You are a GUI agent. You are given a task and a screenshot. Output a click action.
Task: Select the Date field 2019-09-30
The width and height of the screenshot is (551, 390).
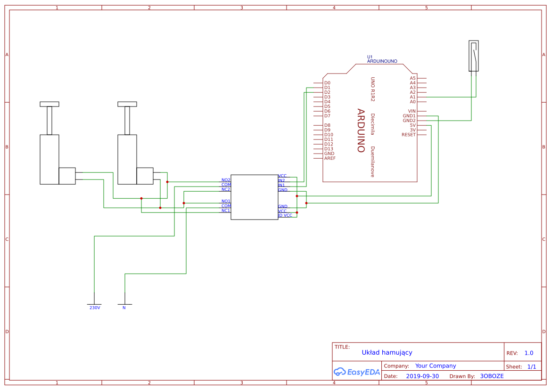pos(423,376)
